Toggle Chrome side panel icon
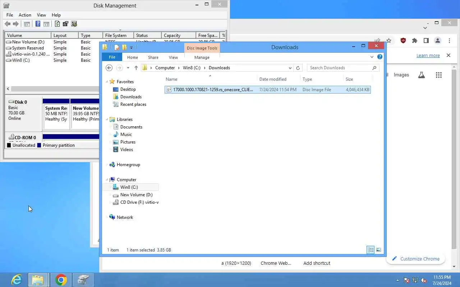 coord(426,41)
